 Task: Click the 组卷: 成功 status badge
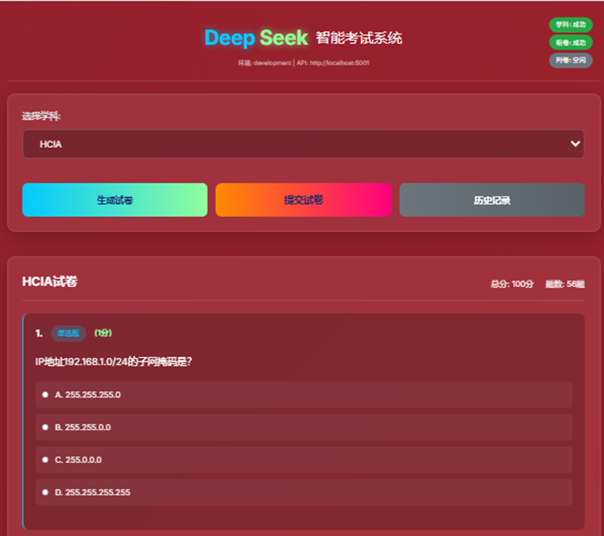[570, 43]
